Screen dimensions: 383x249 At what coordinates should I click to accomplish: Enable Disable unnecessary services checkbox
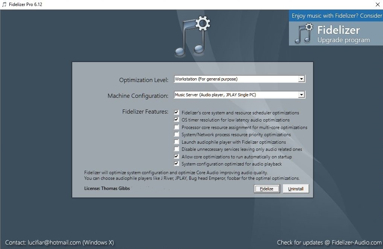coord(176,149)
